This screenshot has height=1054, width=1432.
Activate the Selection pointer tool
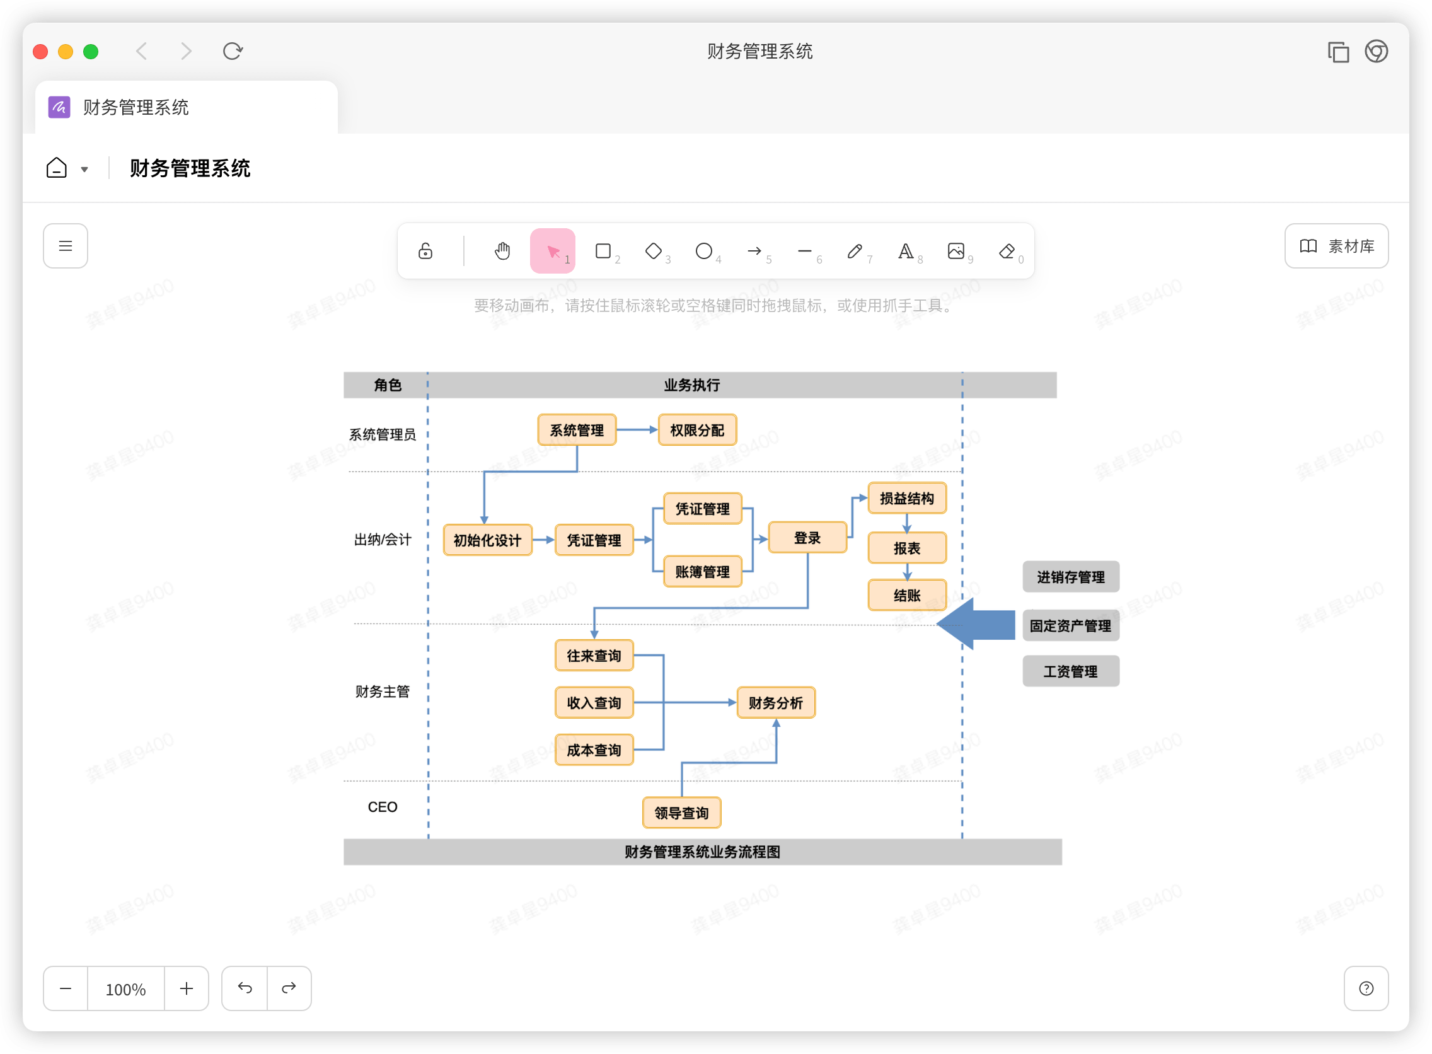pos(552,251)
